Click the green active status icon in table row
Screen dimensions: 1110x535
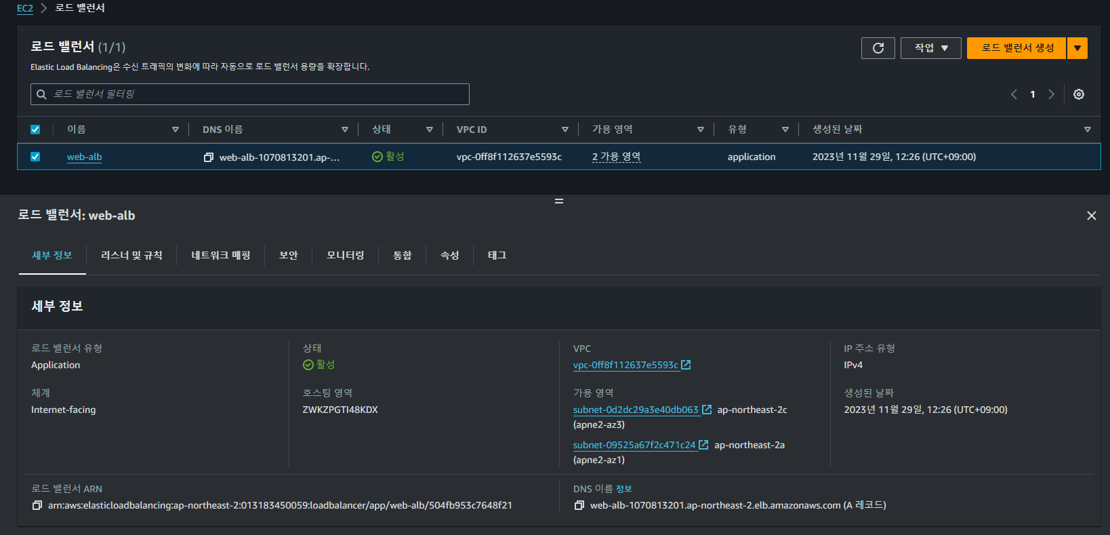click(x=377, y=157)
